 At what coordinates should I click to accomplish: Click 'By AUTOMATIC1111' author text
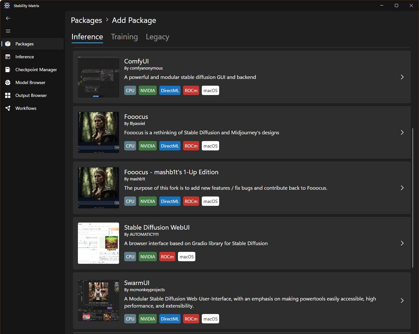[141, 234]
